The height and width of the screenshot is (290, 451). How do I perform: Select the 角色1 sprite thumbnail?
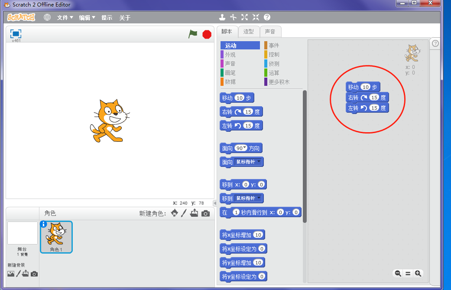(x=56, y=237)
